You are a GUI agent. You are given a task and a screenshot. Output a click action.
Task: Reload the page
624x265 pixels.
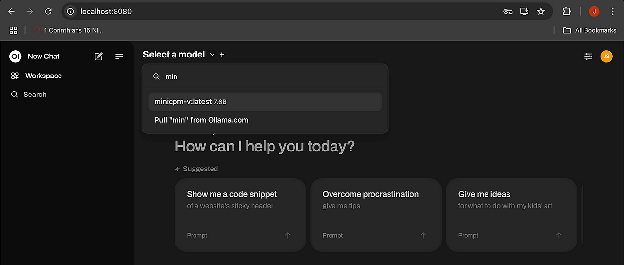coord(48,11)
